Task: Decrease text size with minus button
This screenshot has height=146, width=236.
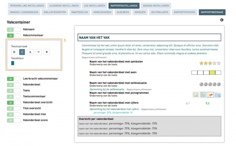Action: [38, 52]
